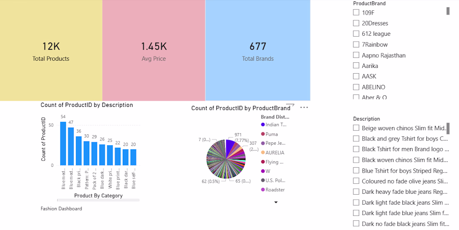Click the Fashion Dashboard text
The width and height of the screenshot is (459, 230).
click(61, 208)
